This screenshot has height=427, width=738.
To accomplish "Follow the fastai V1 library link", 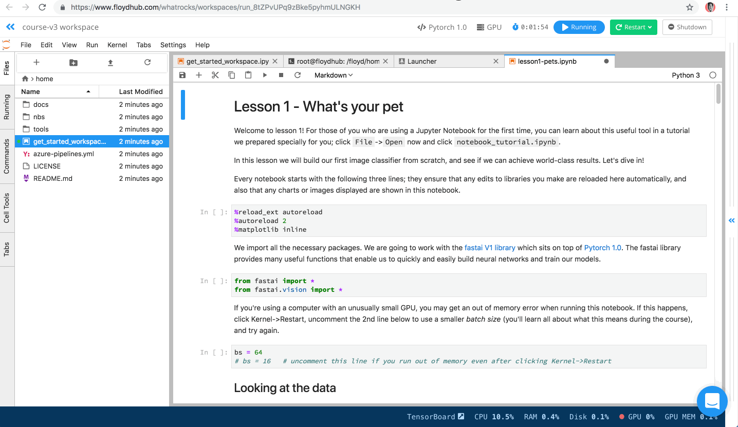I will 490,248.
